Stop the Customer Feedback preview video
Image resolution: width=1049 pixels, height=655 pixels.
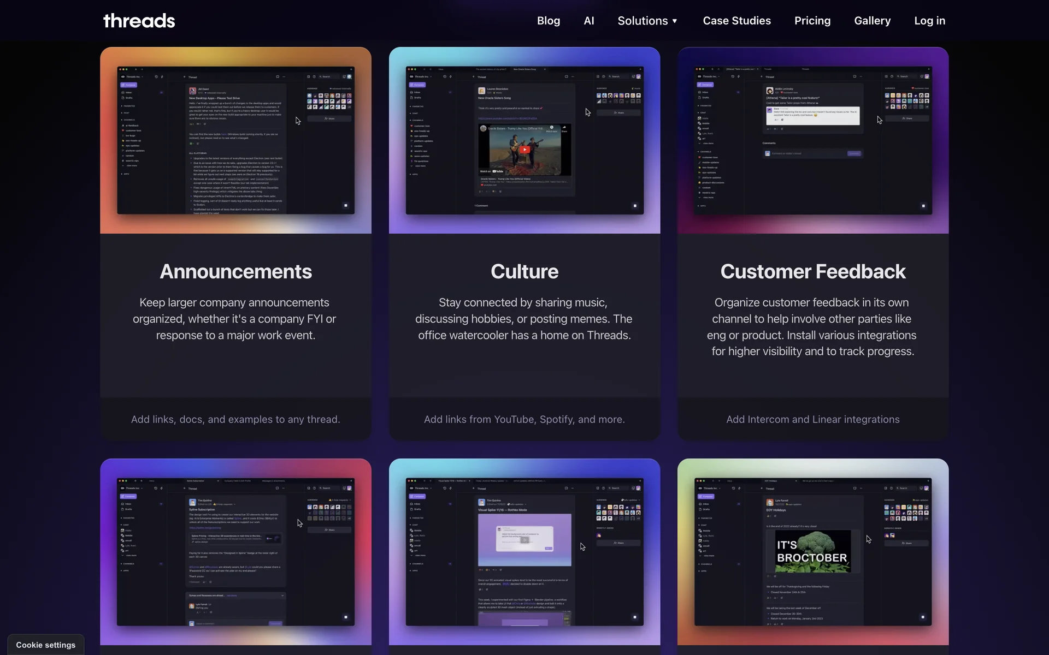(x=923, y=205)
